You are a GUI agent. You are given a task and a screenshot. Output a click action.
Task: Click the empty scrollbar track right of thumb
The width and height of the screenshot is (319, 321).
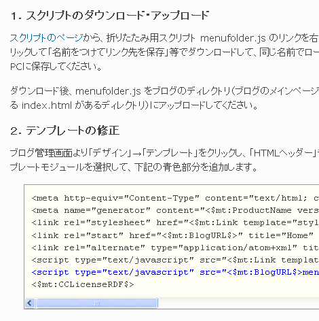pyautogui.click(x=238, y=303)
